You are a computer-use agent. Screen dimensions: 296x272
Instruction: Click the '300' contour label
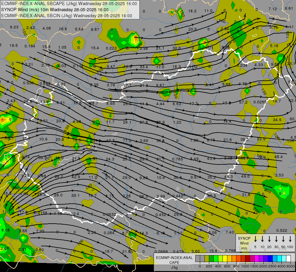click(x=284, y=186)
